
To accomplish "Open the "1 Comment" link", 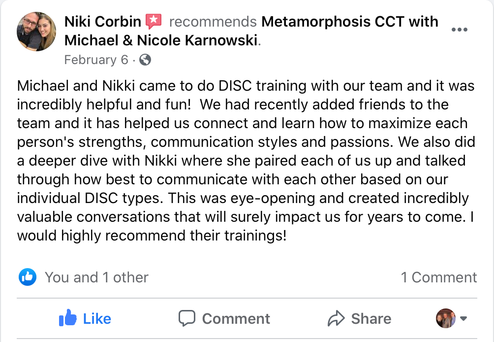I will (x=439, y=277).
